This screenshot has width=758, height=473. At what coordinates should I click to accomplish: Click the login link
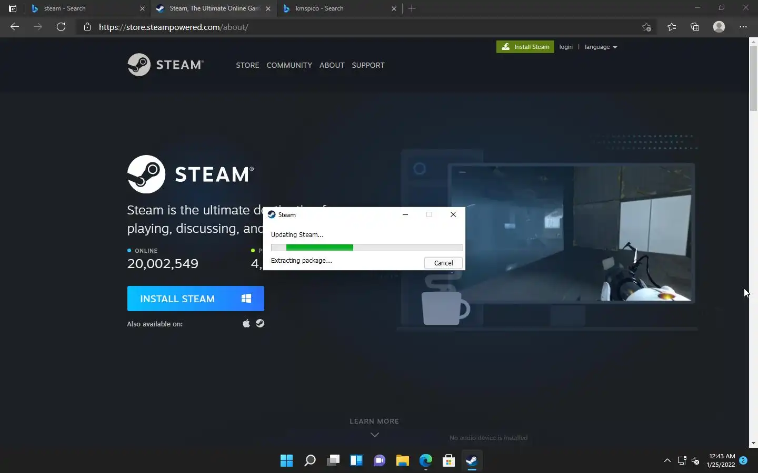[566, 47]
